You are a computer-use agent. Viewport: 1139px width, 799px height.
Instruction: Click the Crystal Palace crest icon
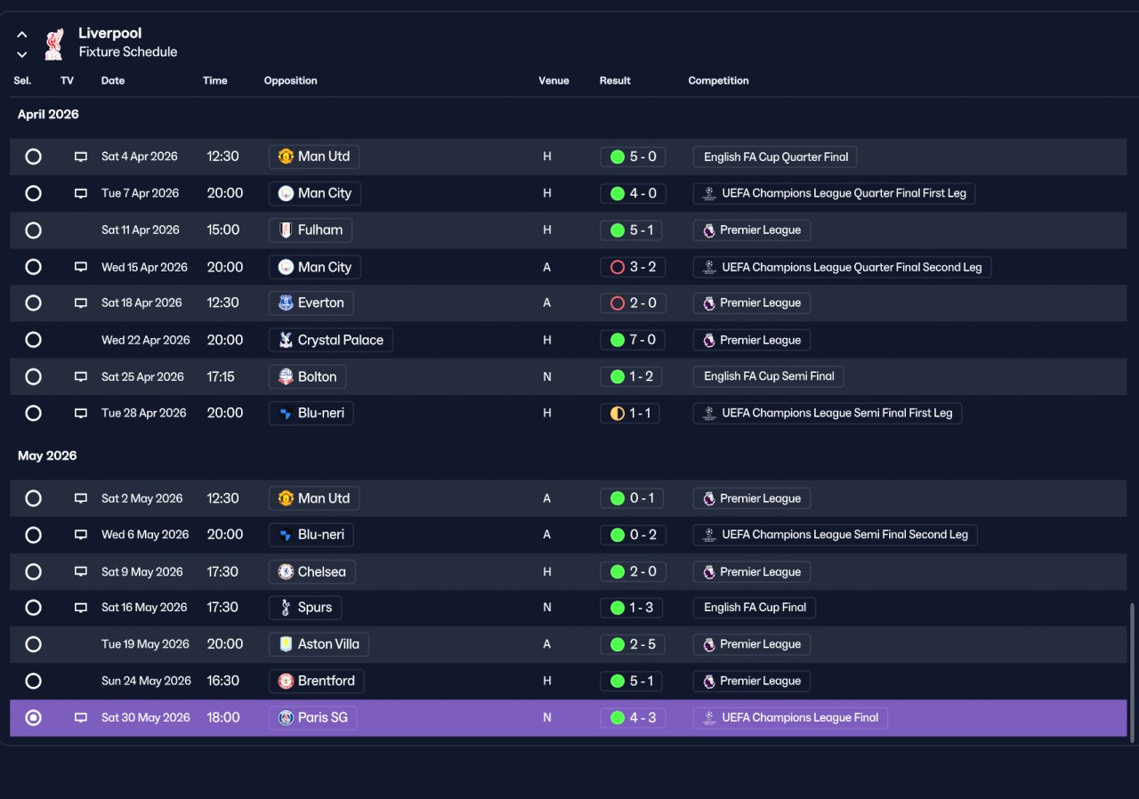coord(286,340)
